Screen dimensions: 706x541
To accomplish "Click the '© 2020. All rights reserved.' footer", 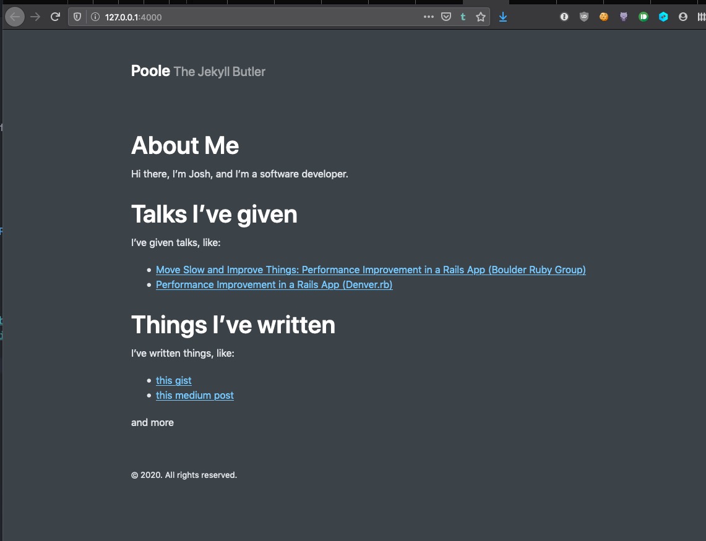I will [184, 475].
